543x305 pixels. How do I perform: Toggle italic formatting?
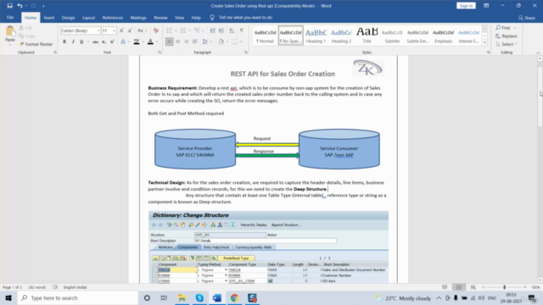tap(73, 42)
